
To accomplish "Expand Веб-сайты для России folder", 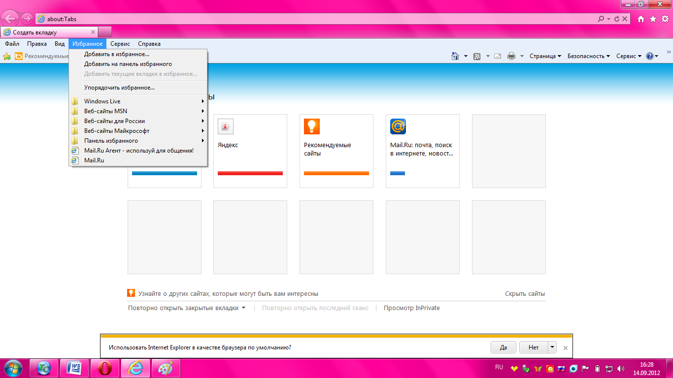I will point(138,121).
